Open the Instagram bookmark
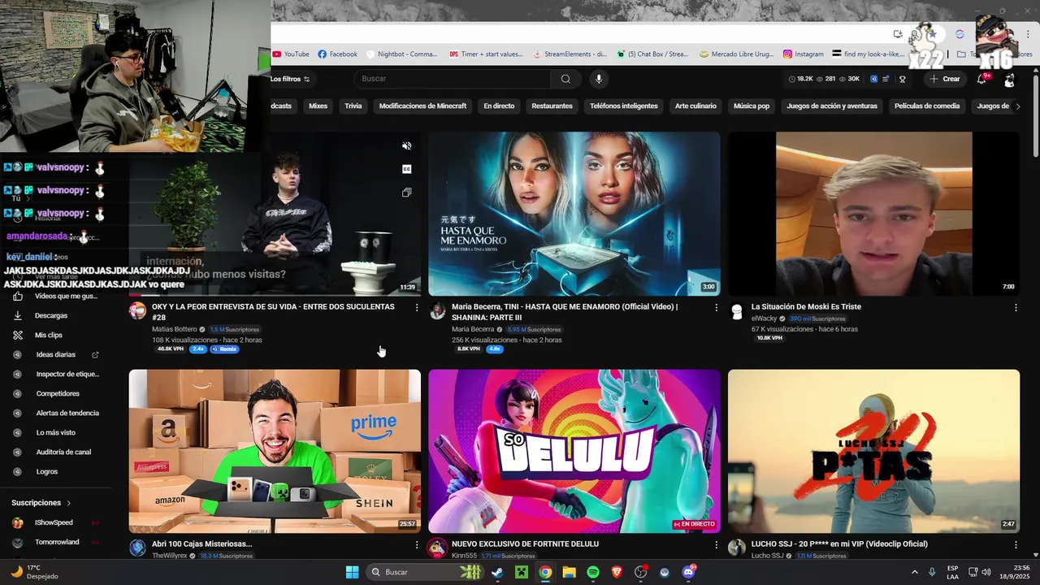This screenshot has width=1040, height=585. click(x=804, y=54)
